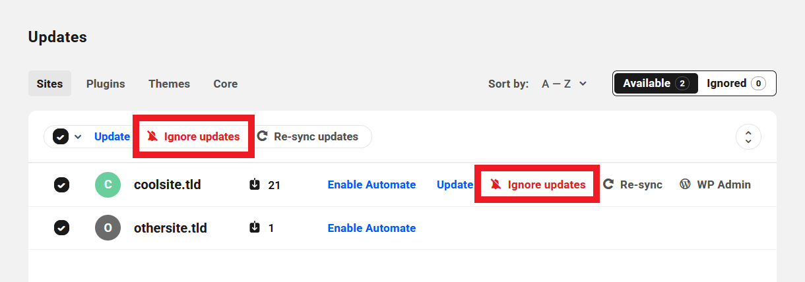Click bulk Ignore updates button
805x282 pixels.
193,136
